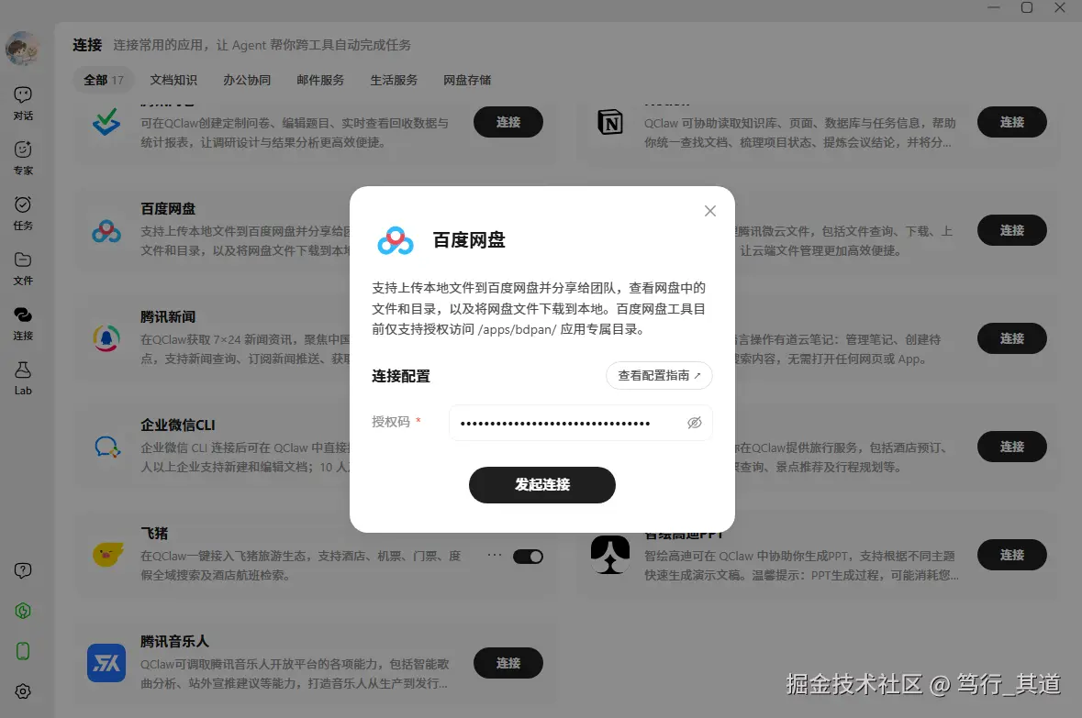Viewport: 1082px width, 718px height.
Task: Click 连接 on the 智绘高迪PPT card
Action: pyautogui.click(x=1011, y=555)
